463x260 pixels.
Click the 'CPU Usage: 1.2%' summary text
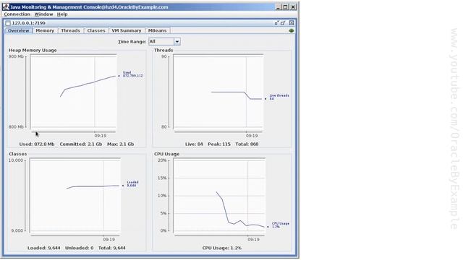coord(222,248)
